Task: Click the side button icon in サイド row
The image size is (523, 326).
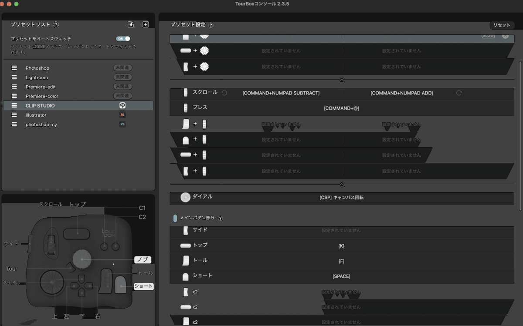Action: point(186,230)
